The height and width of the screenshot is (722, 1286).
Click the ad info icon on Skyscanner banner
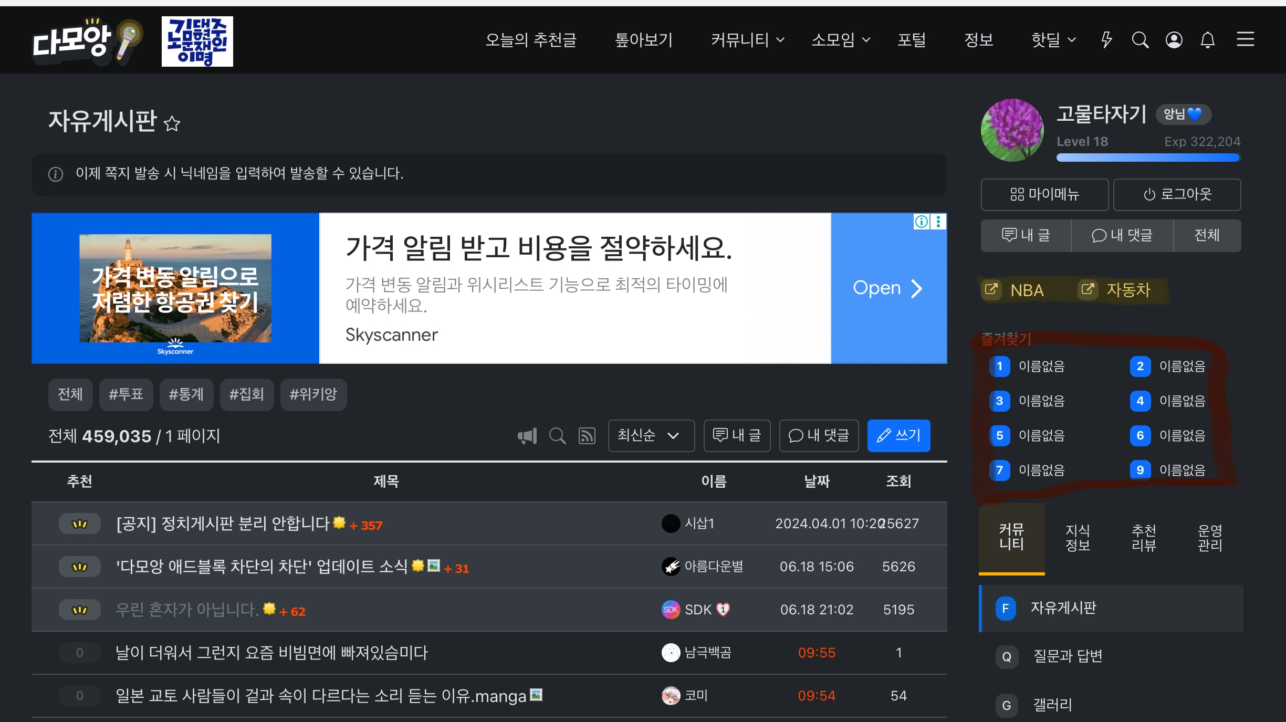coord(921,222)
